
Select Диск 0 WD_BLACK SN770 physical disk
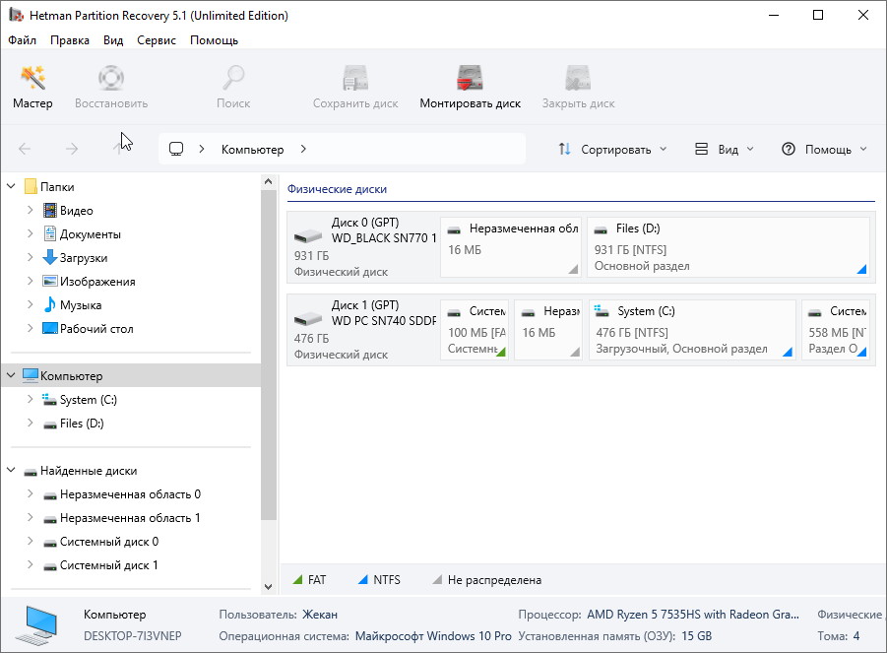pos(363,246)
